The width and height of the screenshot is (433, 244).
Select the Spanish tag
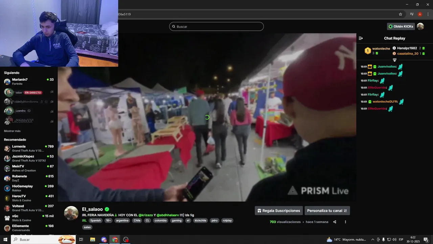click(95, 220)
